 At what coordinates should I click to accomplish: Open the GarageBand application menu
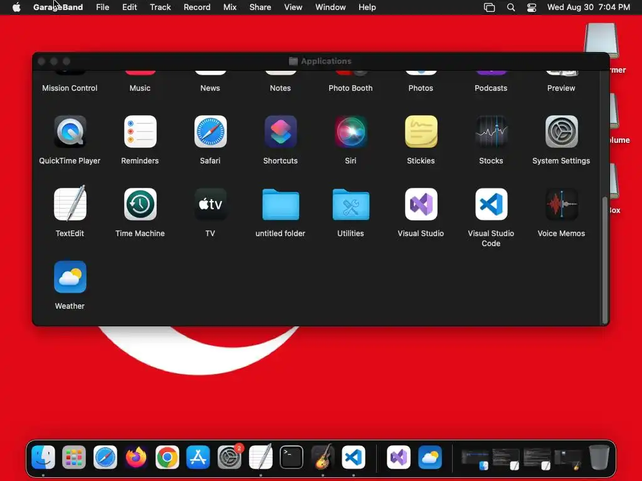coord(58,7)
